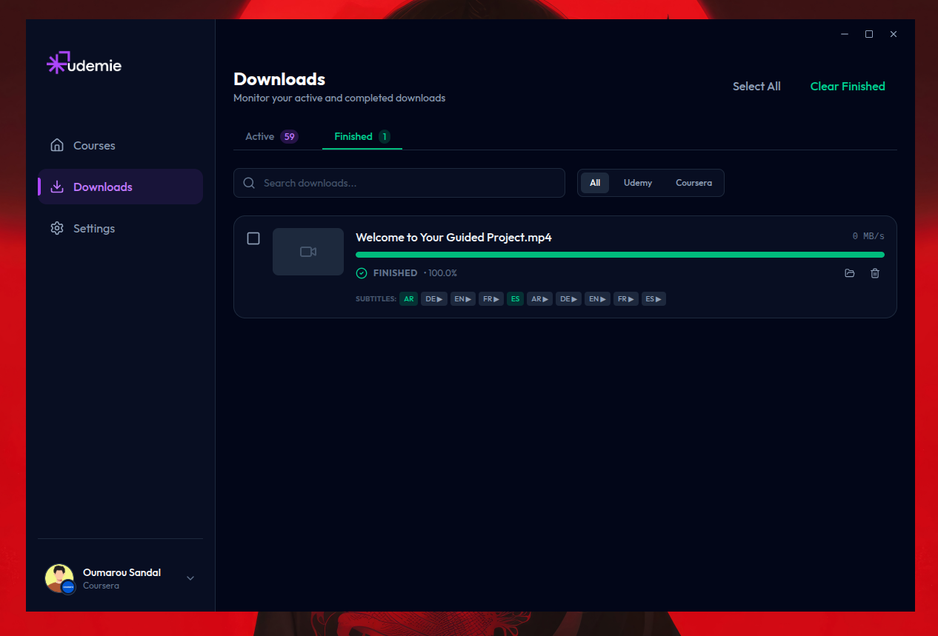The height and width of the screenshot is (636, 938).
Task: Click the magnifier icon in the search bar
Action: click(248, 182)
